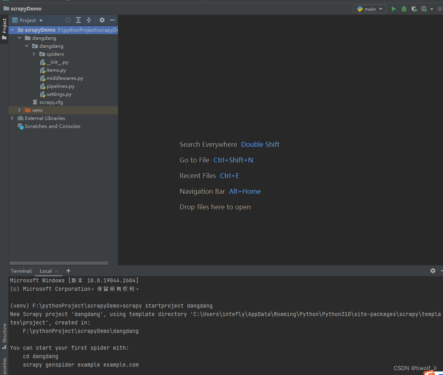
Task: Select settings.py in the project tree
Action: [x=59, y=94]
